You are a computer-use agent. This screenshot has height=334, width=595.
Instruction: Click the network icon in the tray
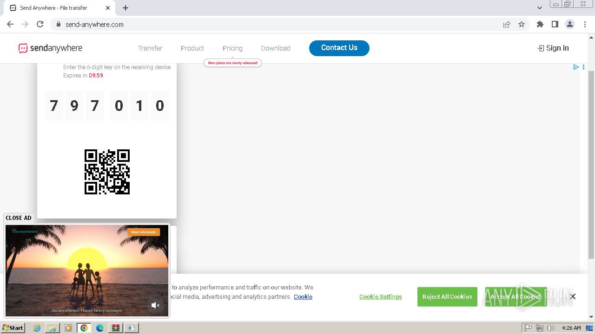click(x=540, y=328)
